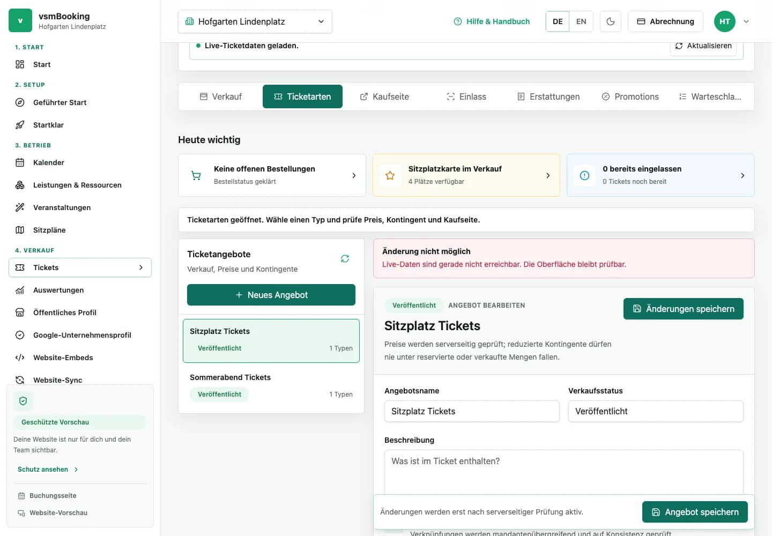Switch language to EN
This screenshot has height=536, width=772.
click(581, 21)
